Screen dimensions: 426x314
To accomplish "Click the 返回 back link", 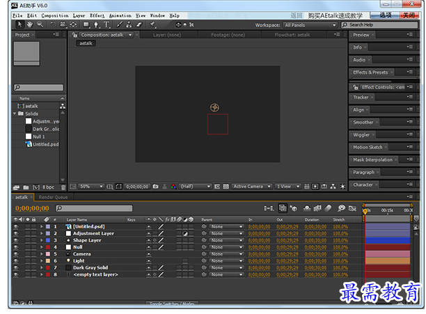I will 296,15.
